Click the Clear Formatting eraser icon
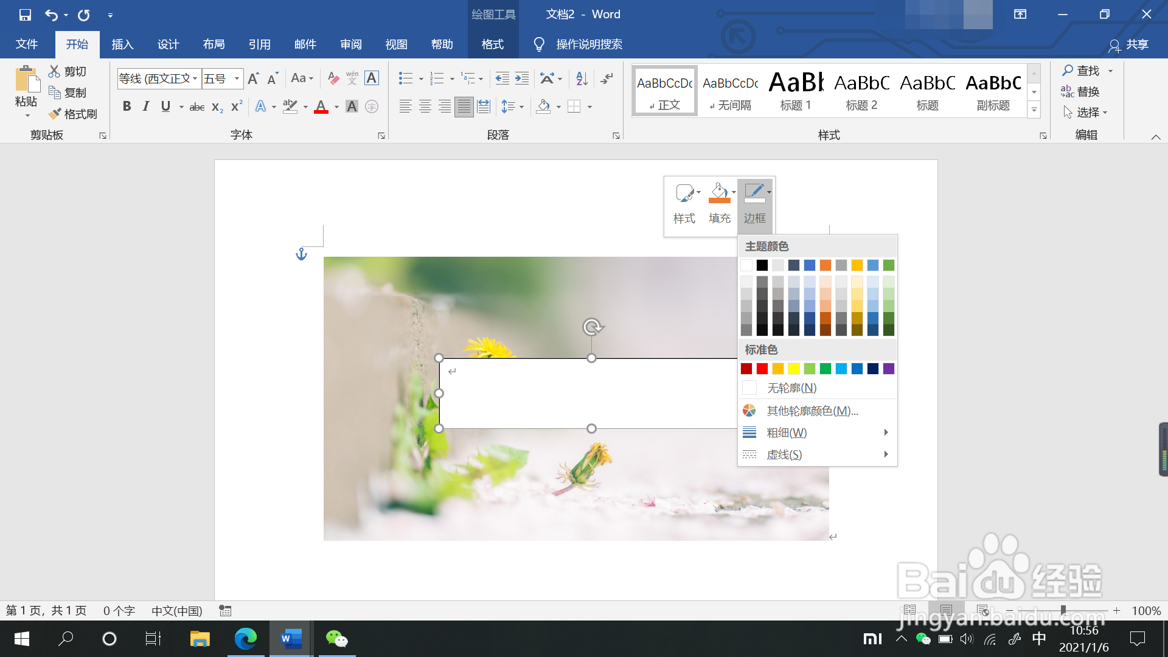The image size is (1168, 657). 333,78
